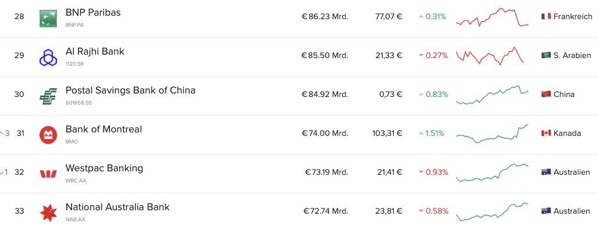598x230 pixels.
Task: Click the Canadian flag icon next to Kanada
Action: click(546, 133)
